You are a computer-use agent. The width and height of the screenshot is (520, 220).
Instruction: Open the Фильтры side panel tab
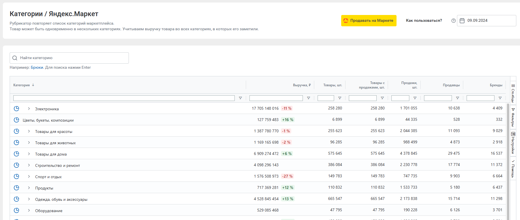(x=513, y=117)
